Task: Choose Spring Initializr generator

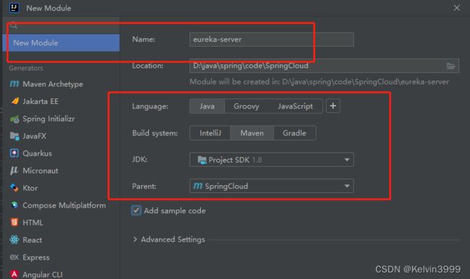Action: pyautogui.click(x=48, y=119)
